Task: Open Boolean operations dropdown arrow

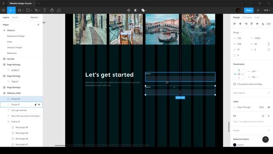Action: tap(146, 10)
